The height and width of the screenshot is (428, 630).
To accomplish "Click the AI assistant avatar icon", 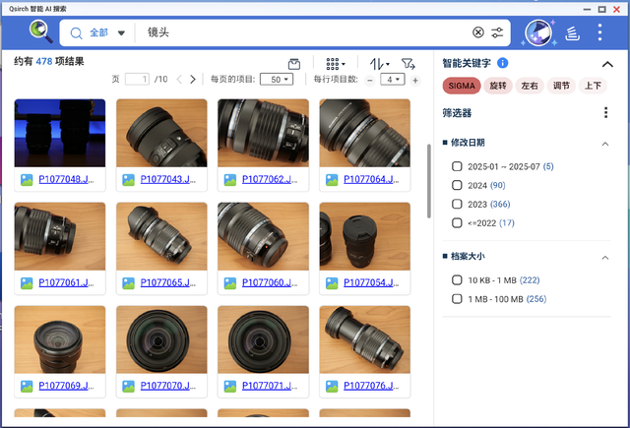I will click(x=536, y=32).
